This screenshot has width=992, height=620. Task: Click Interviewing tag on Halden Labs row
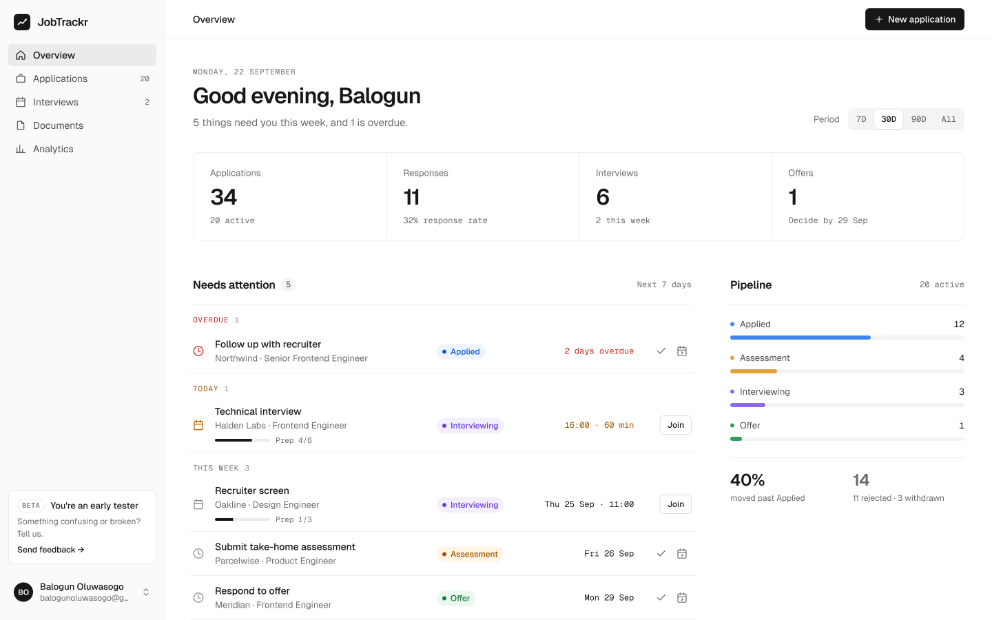(x=470, y=426)
